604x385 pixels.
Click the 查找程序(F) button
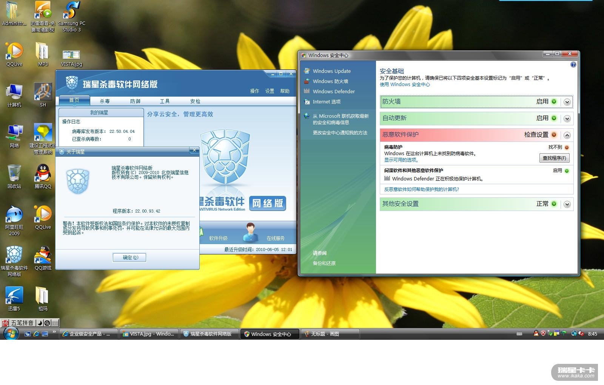click(x=554, y=158)
